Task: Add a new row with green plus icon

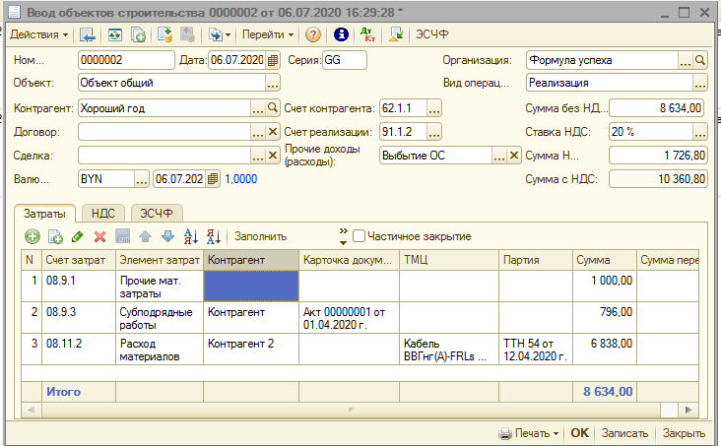Action: (33, 236)
